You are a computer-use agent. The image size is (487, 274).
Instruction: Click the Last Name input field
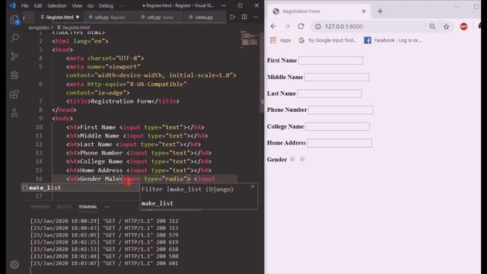point(329,93)
